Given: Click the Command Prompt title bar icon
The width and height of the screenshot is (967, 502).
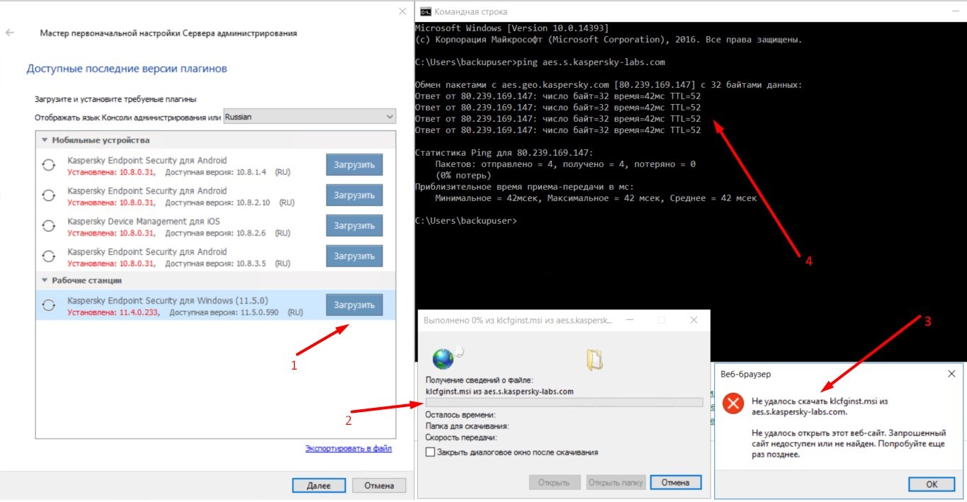Looking at the screenshot, I should pyautogui.click(x=425, y=11).
